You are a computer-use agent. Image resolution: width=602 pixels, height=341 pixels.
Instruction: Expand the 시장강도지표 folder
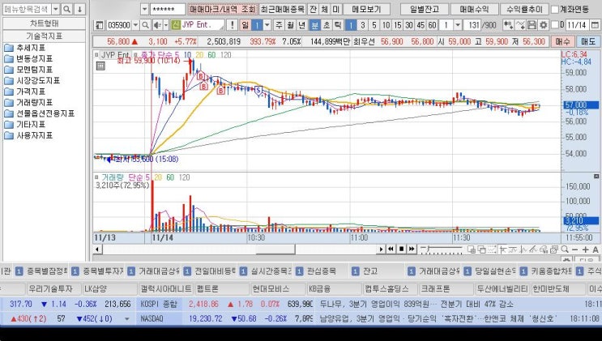[x=32, y=81]
